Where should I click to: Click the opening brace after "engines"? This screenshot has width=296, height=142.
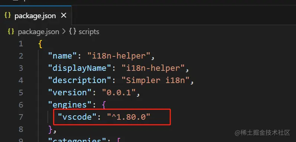(x=104, y=105)
